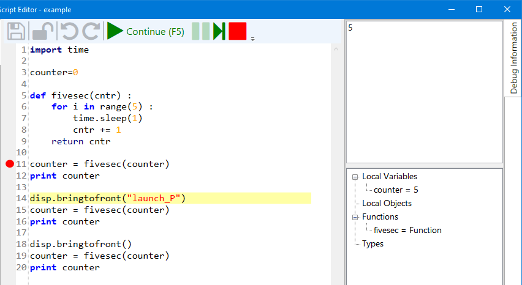The image size is (522, 285).
Task: Click the unlock padlock icon in toolbar
Action: (43, 31)
